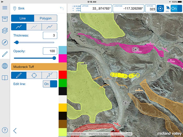The height and width of the screenshot is (137, 183).
Task: Open help question mark icon
Action: [5, 130]
